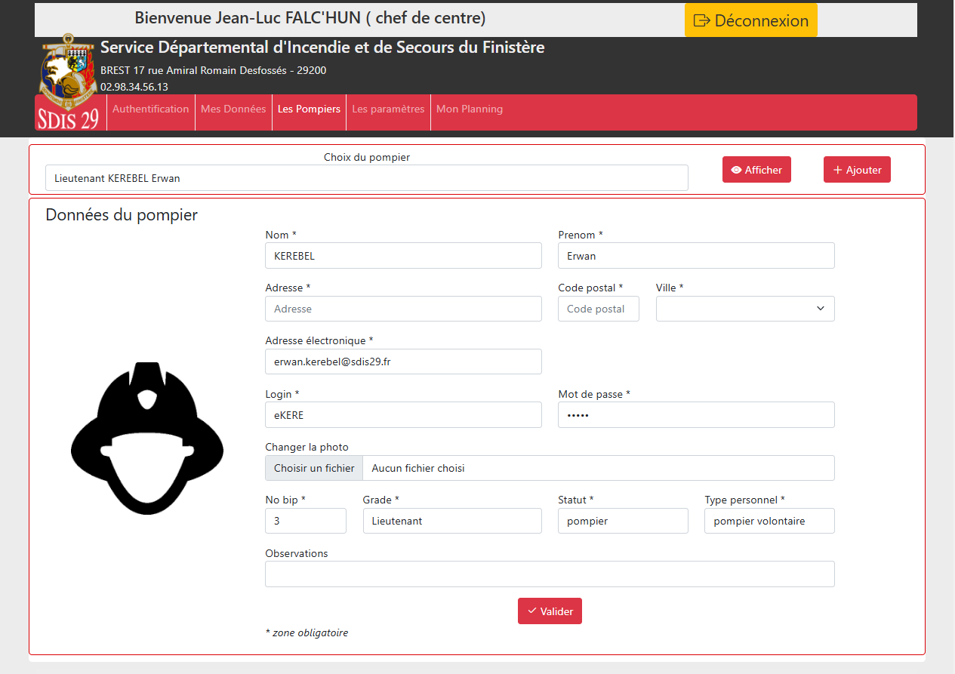
Task: Click the Ajouter button with plus icon
Action: click(x=857, y=170)
